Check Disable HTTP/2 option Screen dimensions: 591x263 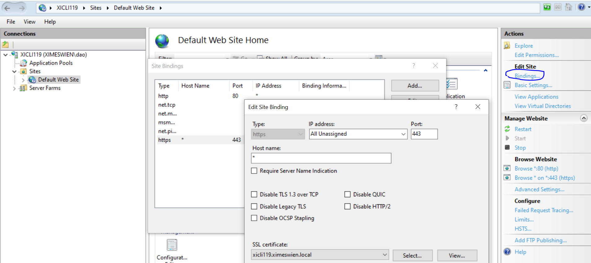[348, 206]
